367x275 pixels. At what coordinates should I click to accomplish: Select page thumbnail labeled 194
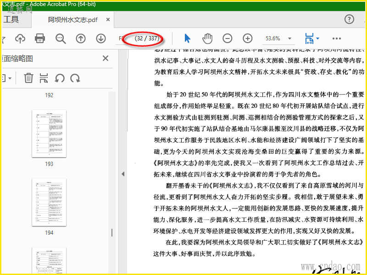pyautogui.click(x=49, y=202)
